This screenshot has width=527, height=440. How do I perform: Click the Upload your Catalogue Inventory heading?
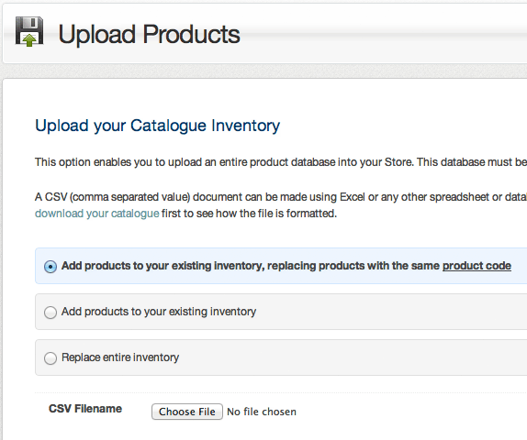157,126
